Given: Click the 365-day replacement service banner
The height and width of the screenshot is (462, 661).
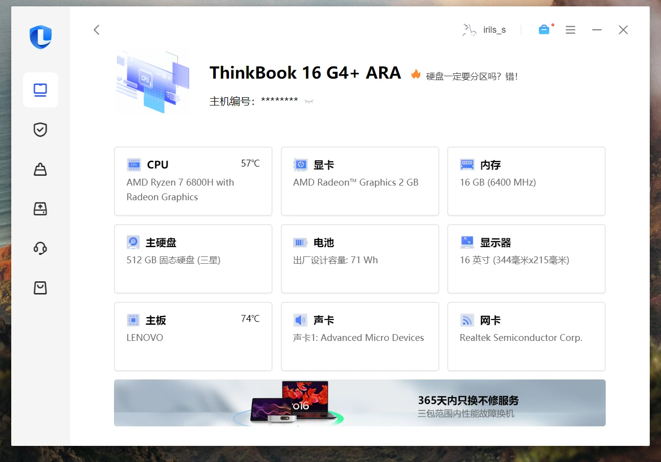Looking at the screenshot, I should click(x=360, y=403).
